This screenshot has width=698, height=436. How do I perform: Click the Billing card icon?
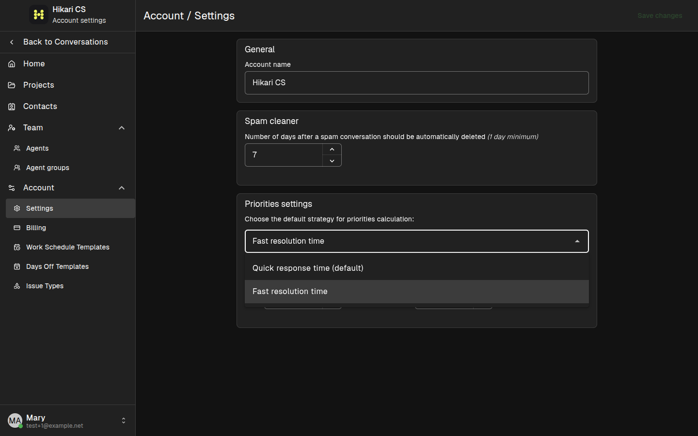pos(17,228)
